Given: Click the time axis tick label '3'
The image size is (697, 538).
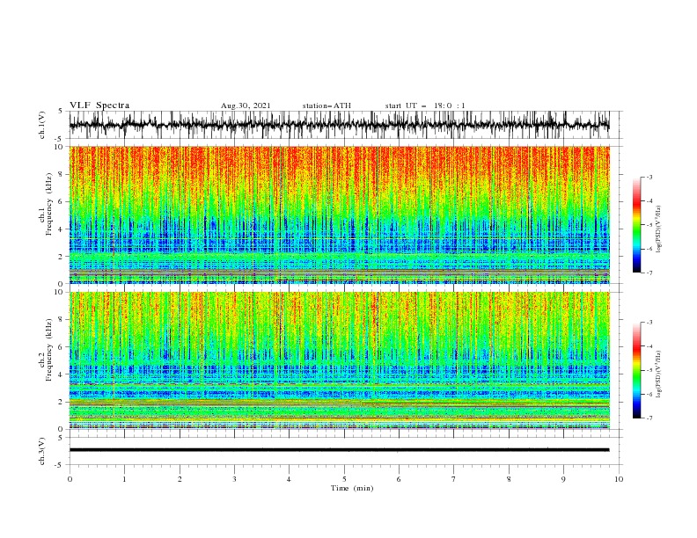Looking at the screenshot, I should click(x=234, y=479).
